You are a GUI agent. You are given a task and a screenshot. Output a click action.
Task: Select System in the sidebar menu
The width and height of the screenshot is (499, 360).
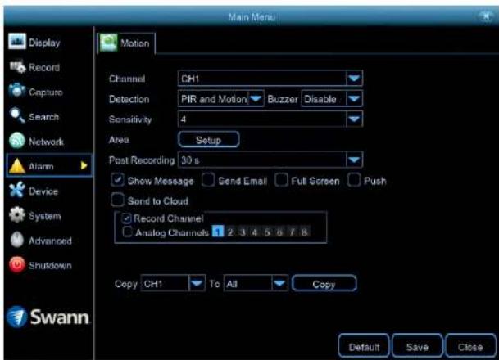point(45,216)
